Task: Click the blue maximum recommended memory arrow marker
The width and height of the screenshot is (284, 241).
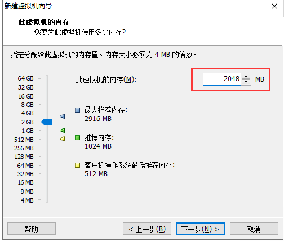Action: tap(63, 116)
